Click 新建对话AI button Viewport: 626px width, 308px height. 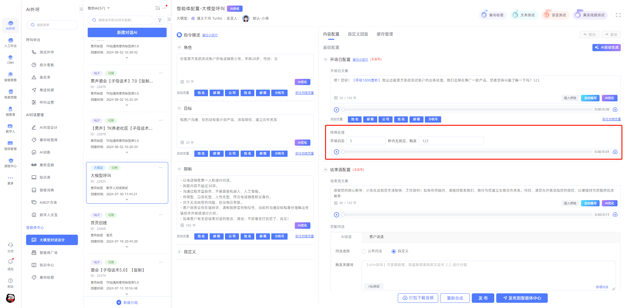coord(127,33)
